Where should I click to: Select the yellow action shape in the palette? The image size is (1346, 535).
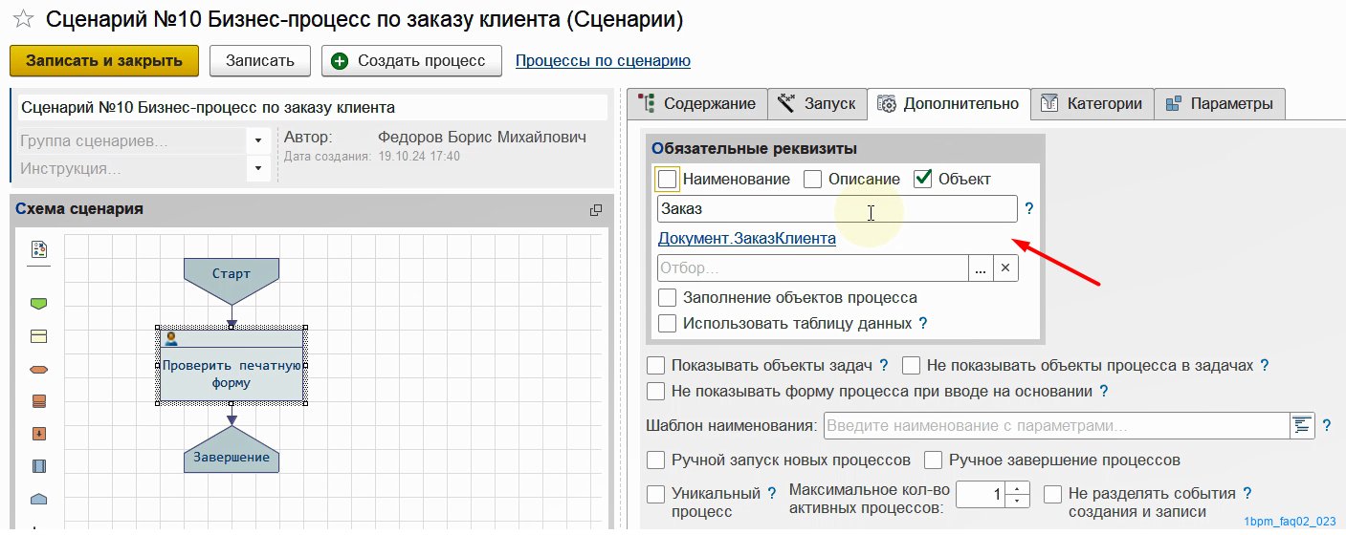(39, 336)
